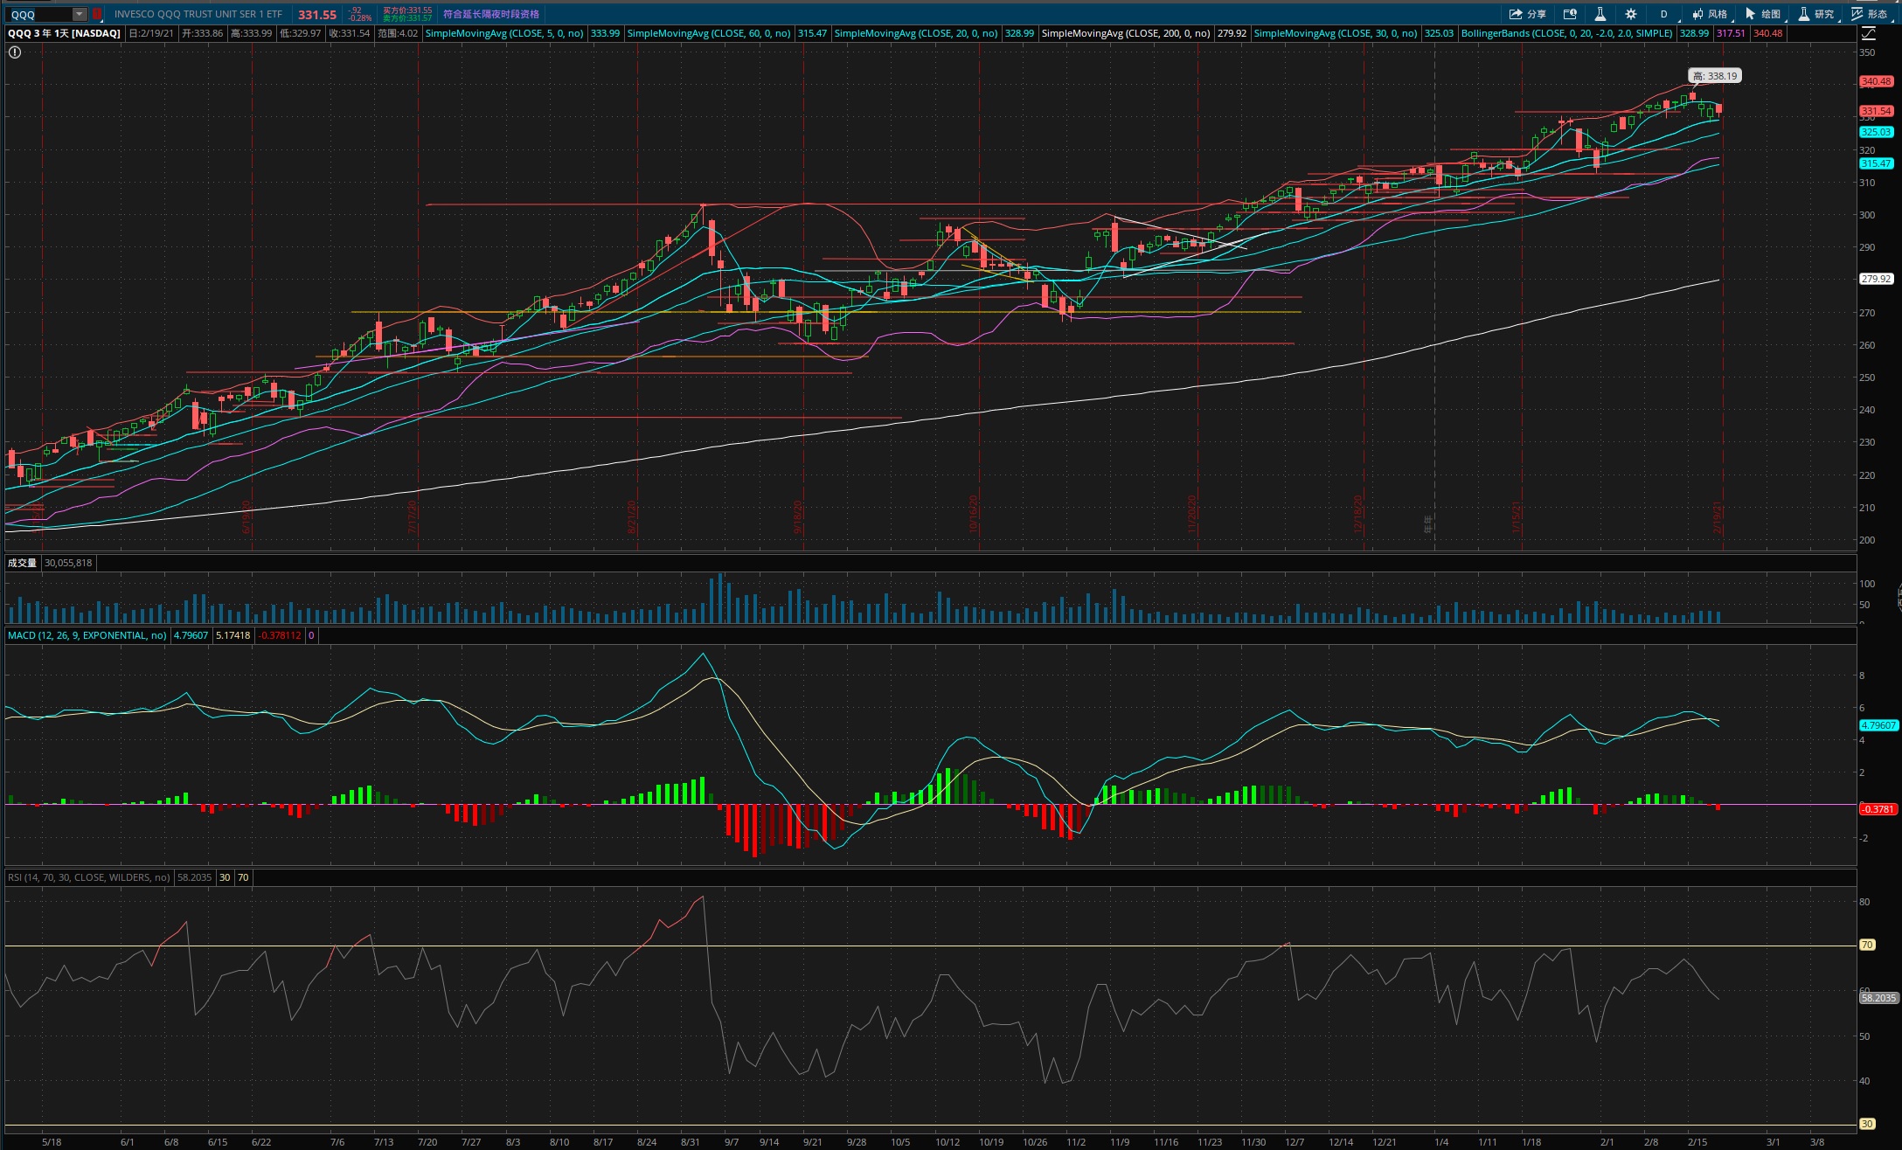The image size is (1902, 1150).
Task: Open the symbol info card icon
Action: 1570,14
